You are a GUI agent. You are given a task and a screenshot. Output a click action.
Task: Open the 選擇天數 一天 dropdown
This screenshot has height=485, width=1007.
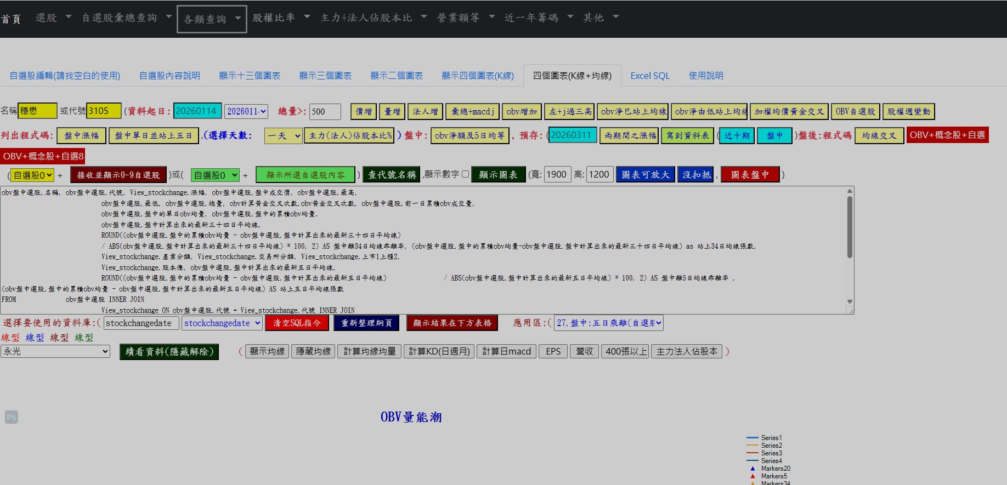point(283,135)
